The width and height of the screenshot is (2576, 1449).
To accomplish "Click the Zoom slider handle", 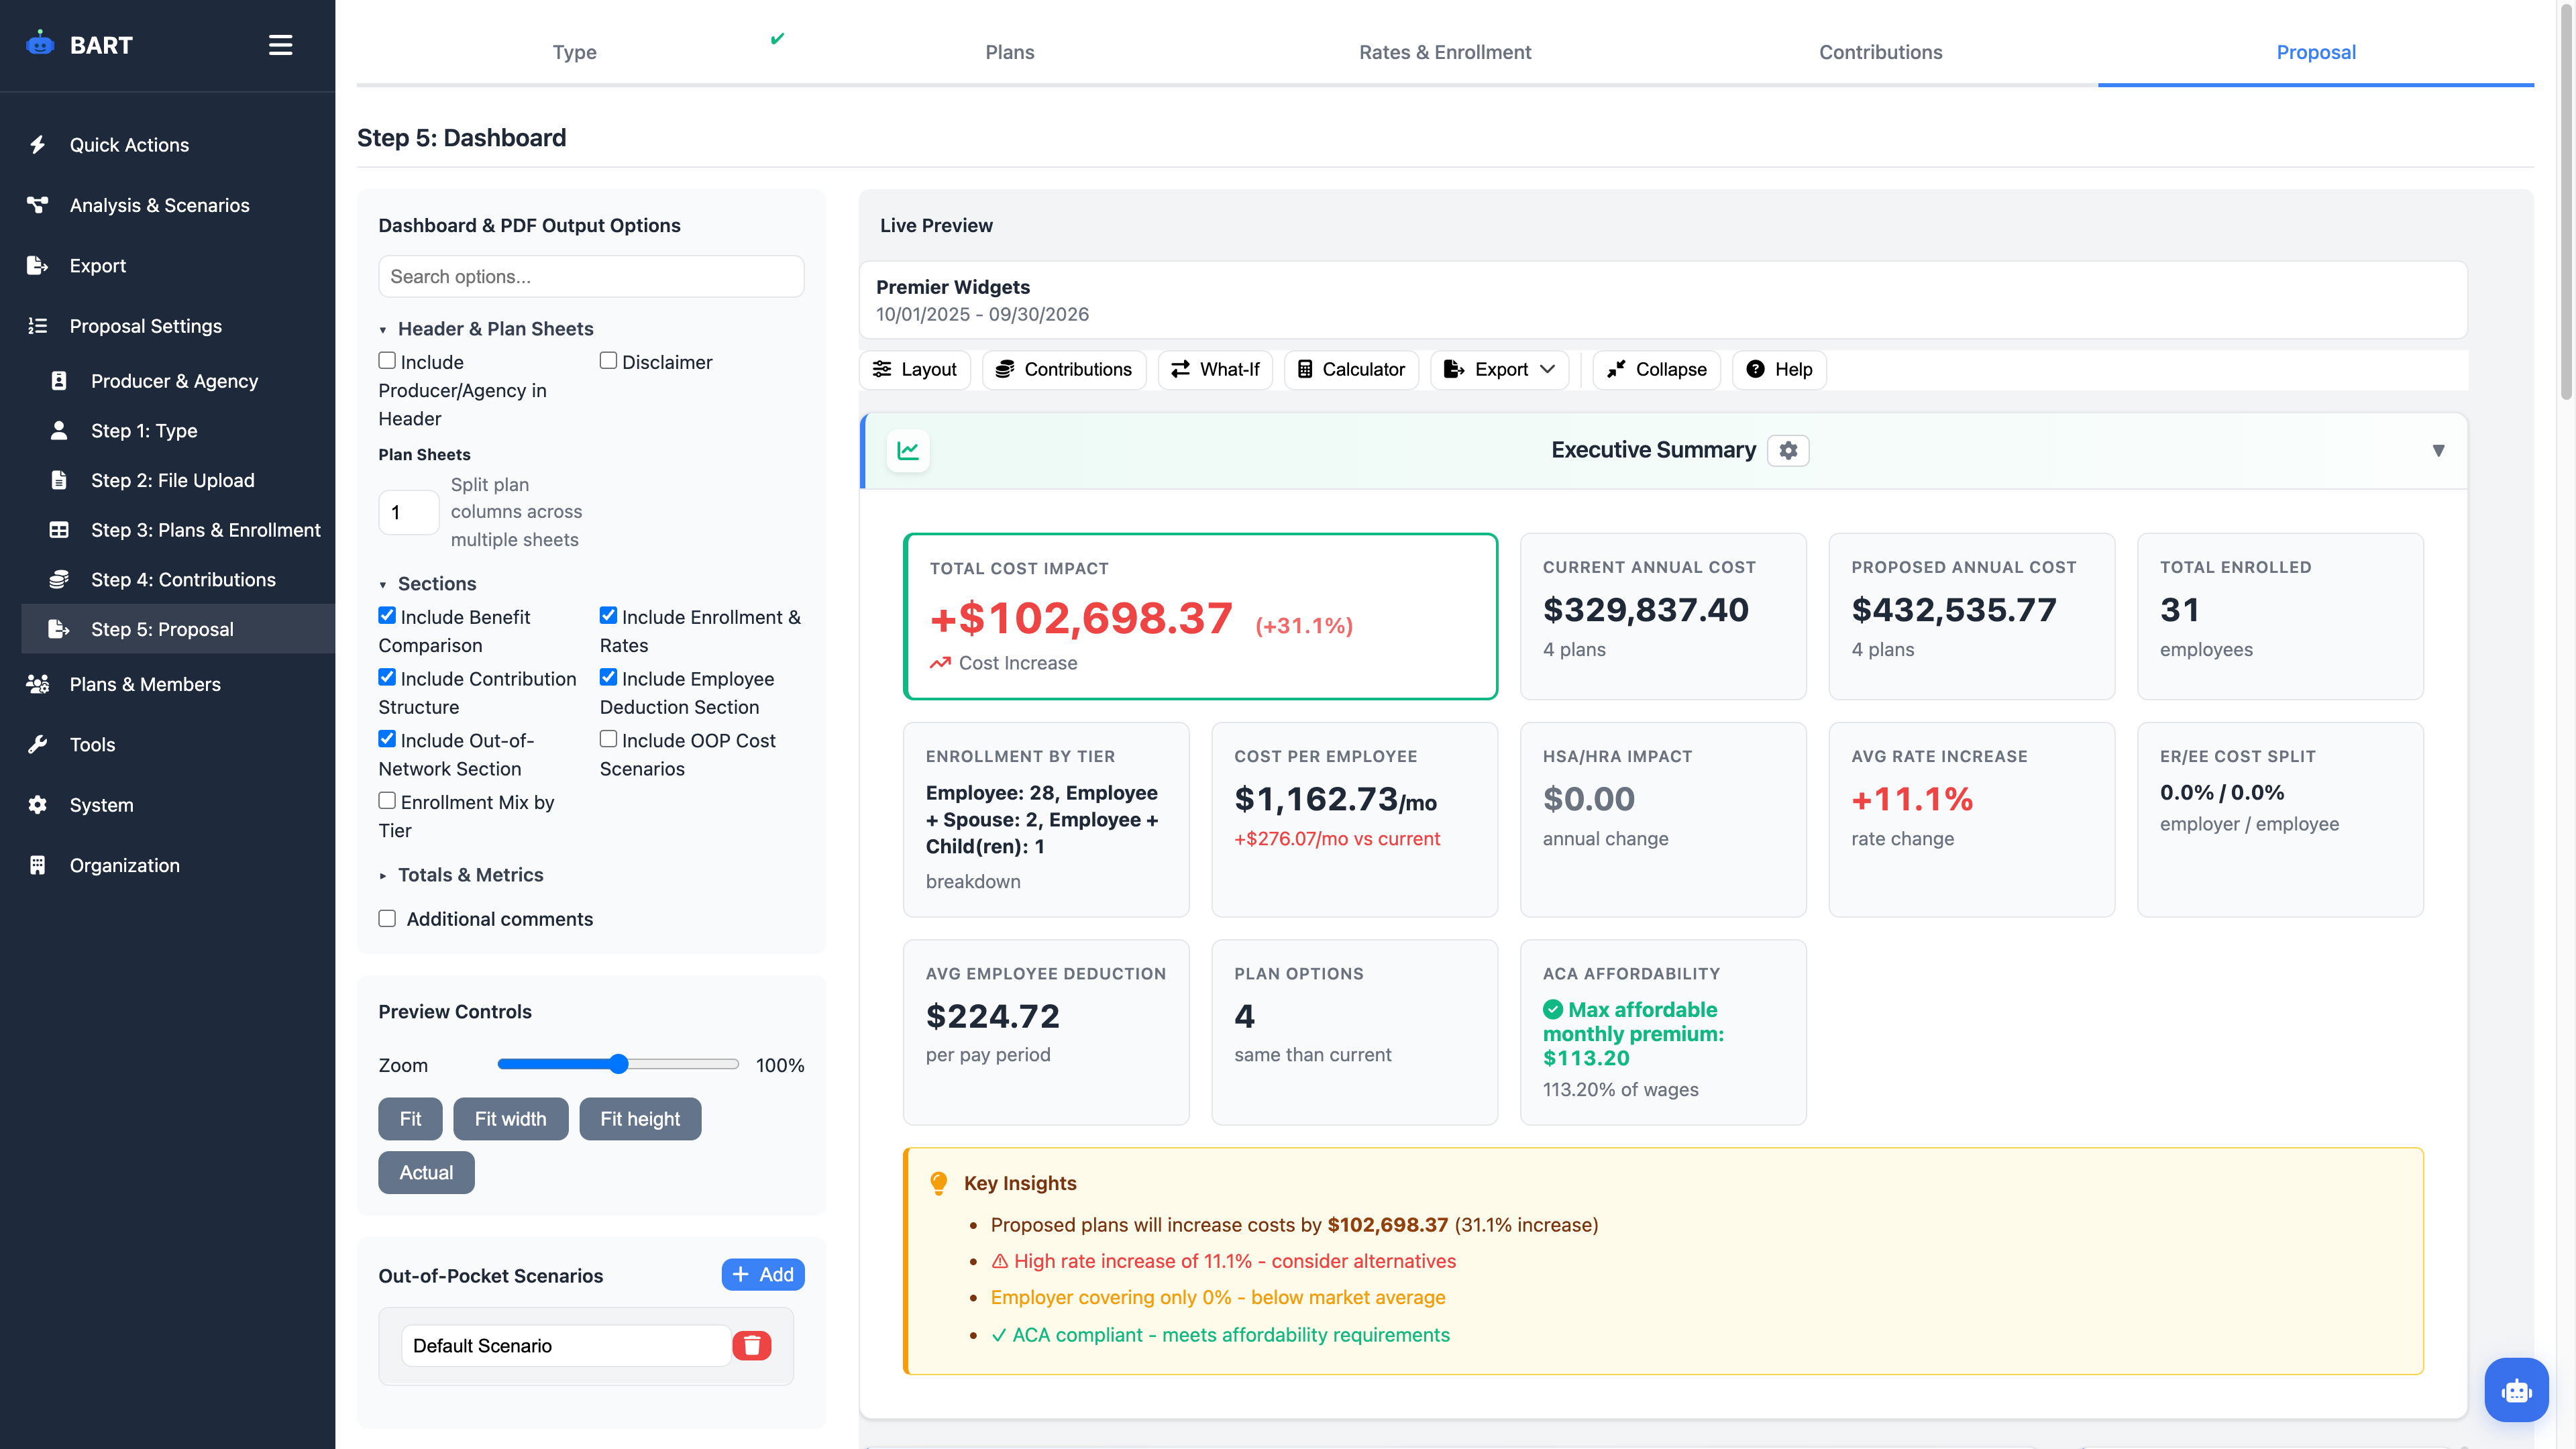I will pyautogui.click(x=619, y=1064).
